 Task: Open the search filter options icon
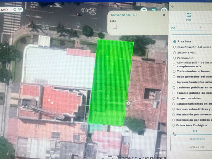20,10
